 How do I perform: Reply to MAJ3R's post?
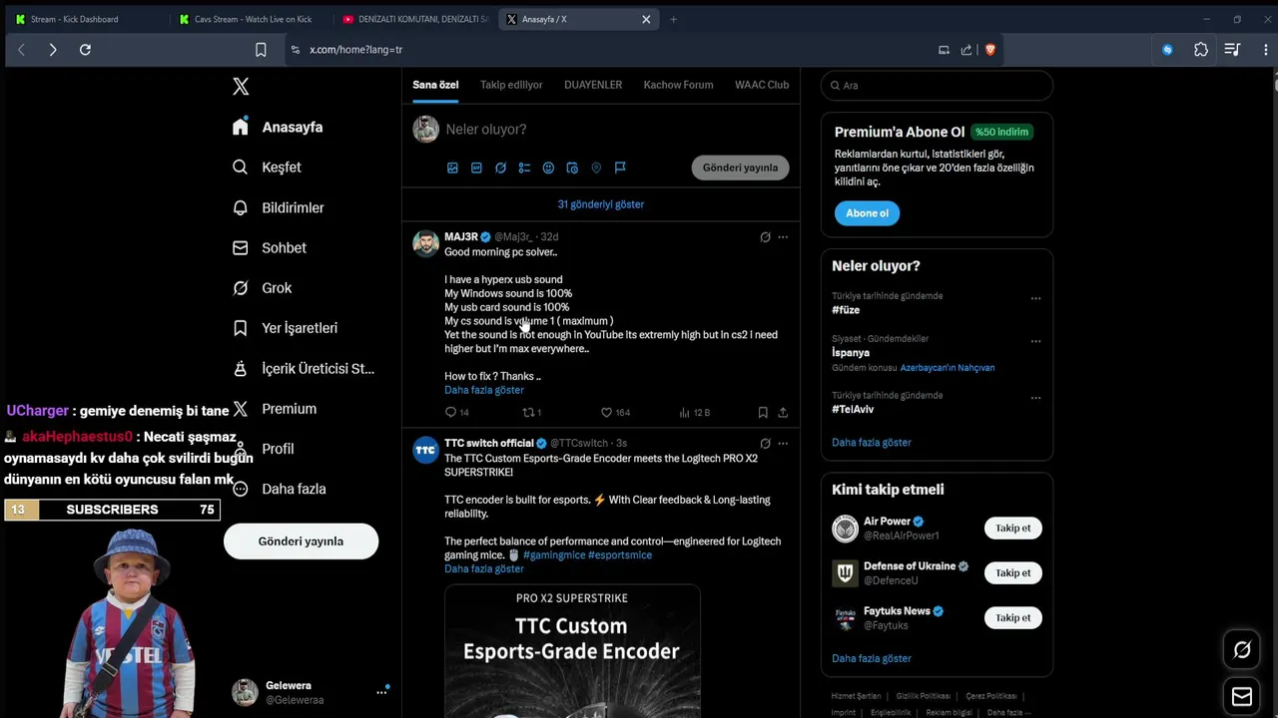point(456,412)
